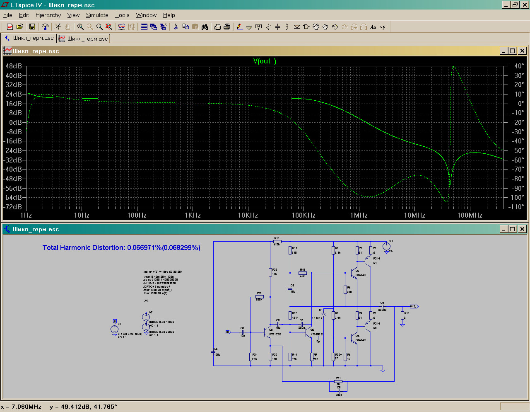Select the Draw Wire pencil tool
530x412 pixels.
pyautogui.click(x=240, y=27)
